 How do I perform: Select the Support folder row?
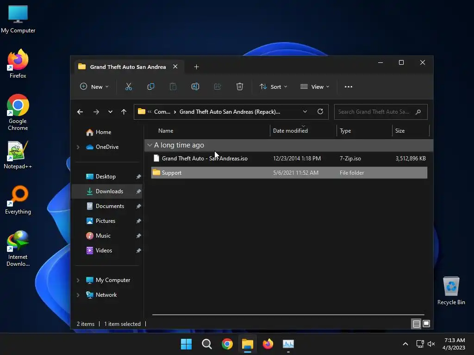tap(289, 173)
